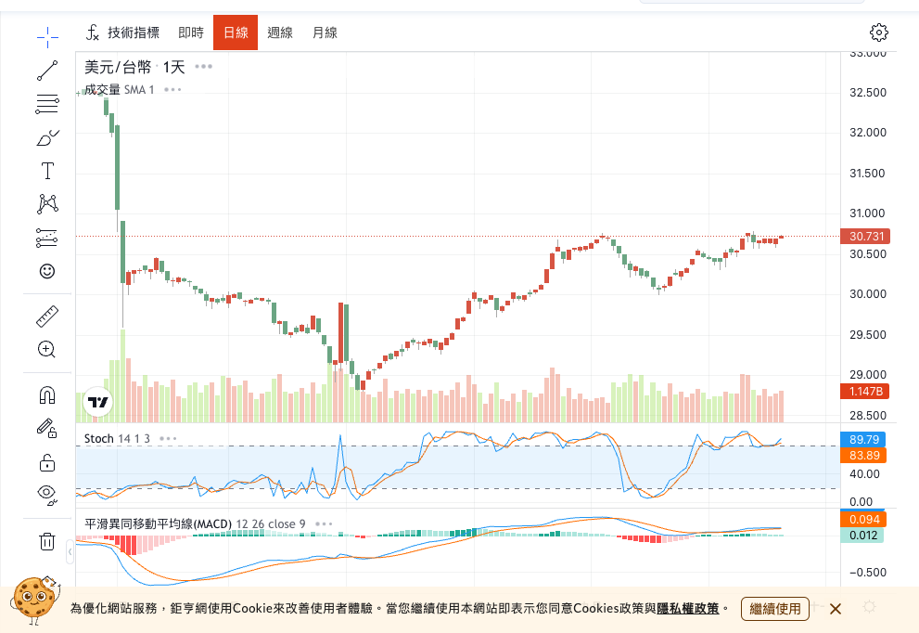The width and height of the screenshot is (919, 633).
Task: Select the brush drawing tool
Action: pos(47,137)
